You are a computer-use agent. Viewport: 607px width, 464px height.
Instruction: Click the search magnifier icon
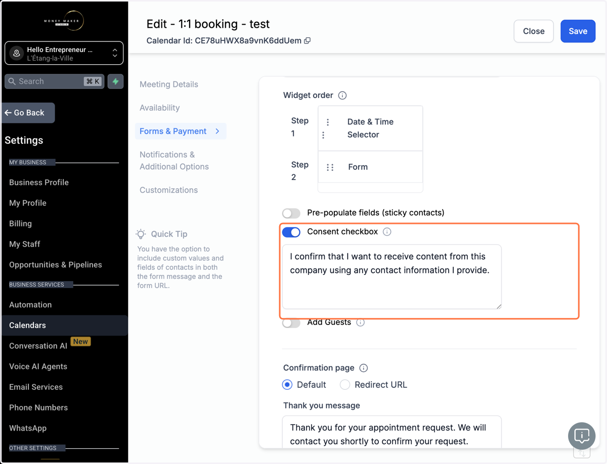[x=12, y=81]
